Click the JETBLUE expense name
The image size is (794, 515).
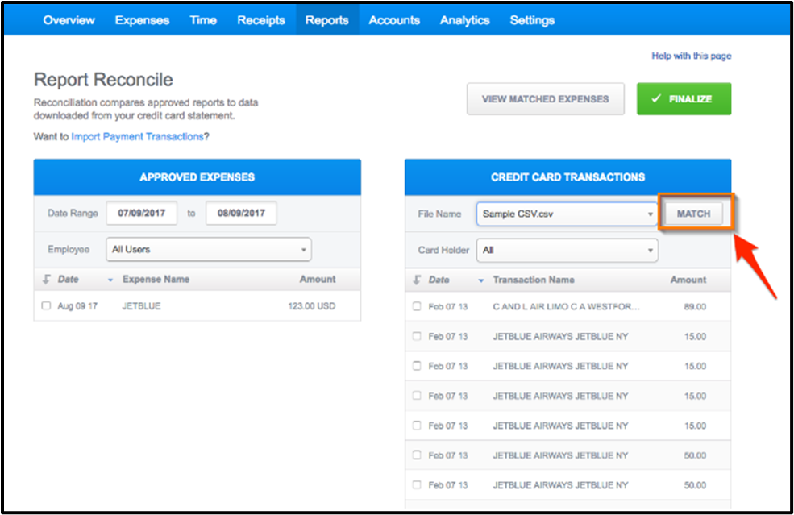[141, 306]
